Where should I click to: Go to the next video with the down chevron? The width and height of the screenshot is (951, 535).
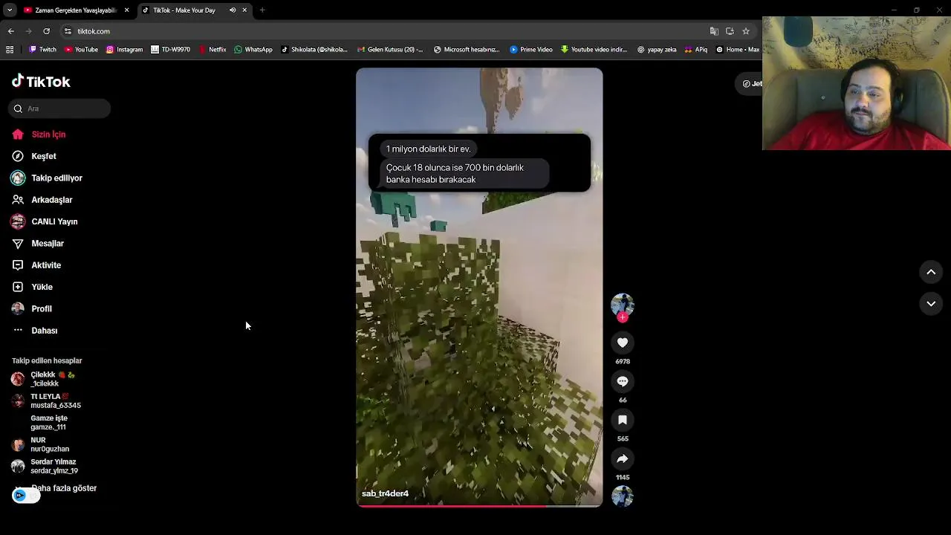931,304
